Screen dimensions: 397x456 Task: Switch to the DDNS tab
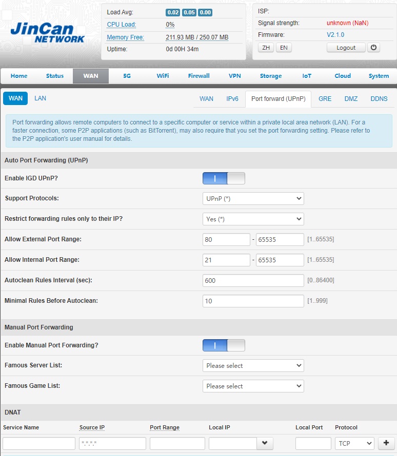pyautogui.click(x=379, y=99)
